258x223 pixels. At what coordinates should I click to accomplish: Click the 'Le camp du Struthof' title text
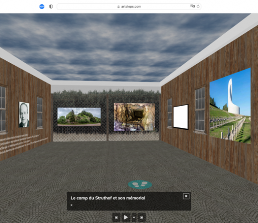point(108,198)
